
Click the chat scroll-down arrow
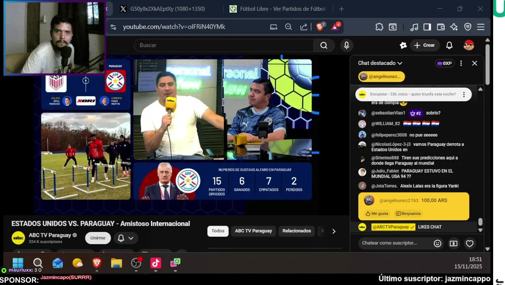pos(480,230)
